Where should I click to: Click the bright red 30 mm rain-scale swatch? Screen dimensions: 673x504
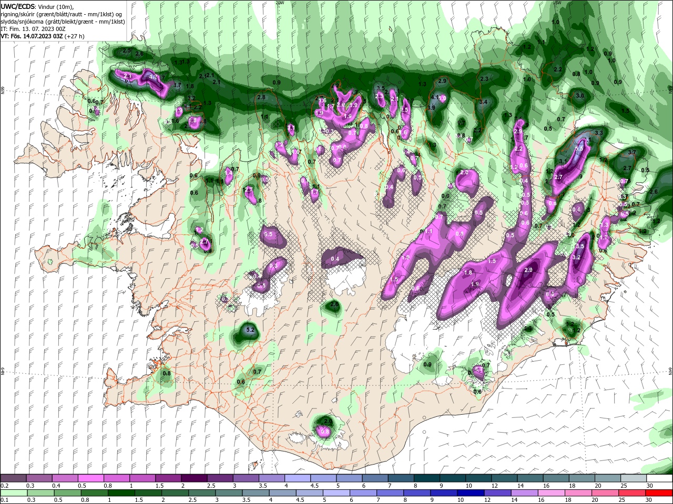point(659,493)
